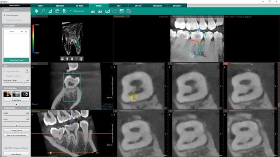The width and height of the screenshot is (280, 157).
Task: Select the panorama render thumbnail
Action: (x=16, y=94)
